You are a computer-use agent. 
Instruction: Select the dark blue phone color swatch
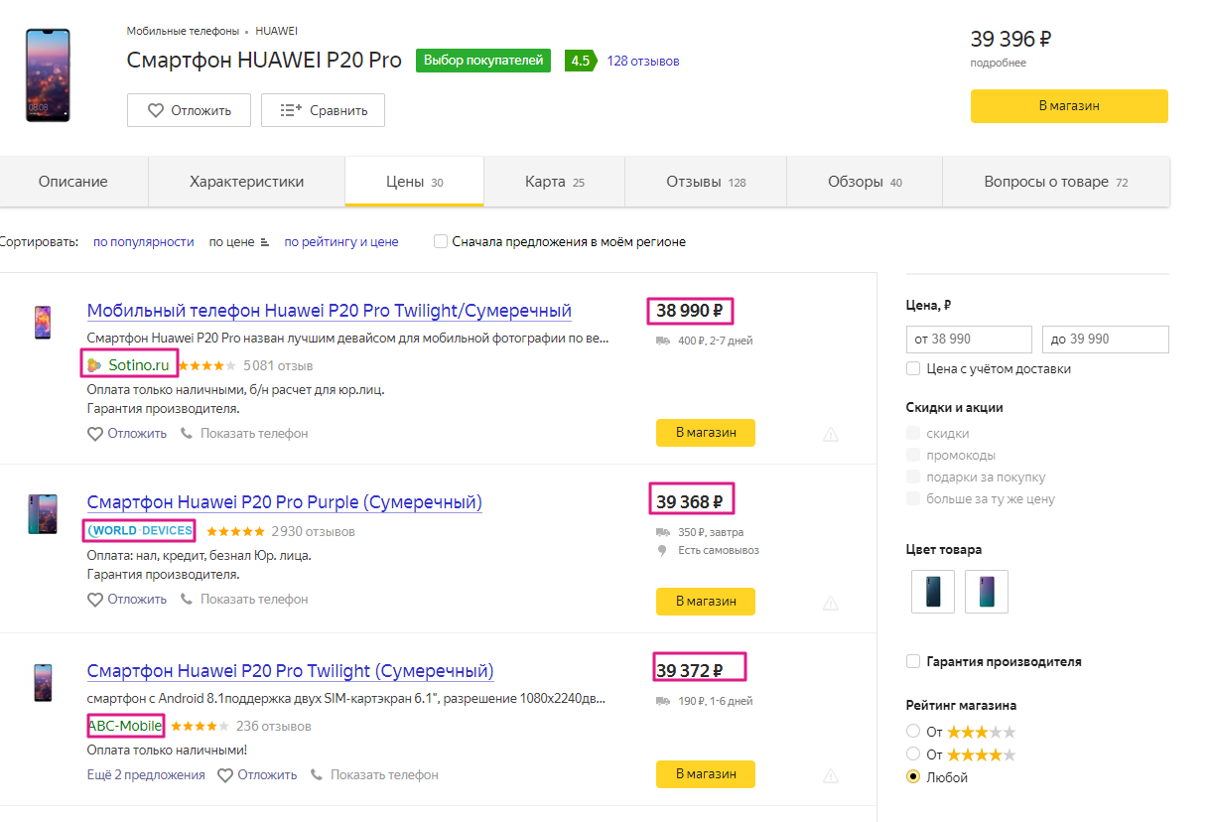[x=932, y=592]
